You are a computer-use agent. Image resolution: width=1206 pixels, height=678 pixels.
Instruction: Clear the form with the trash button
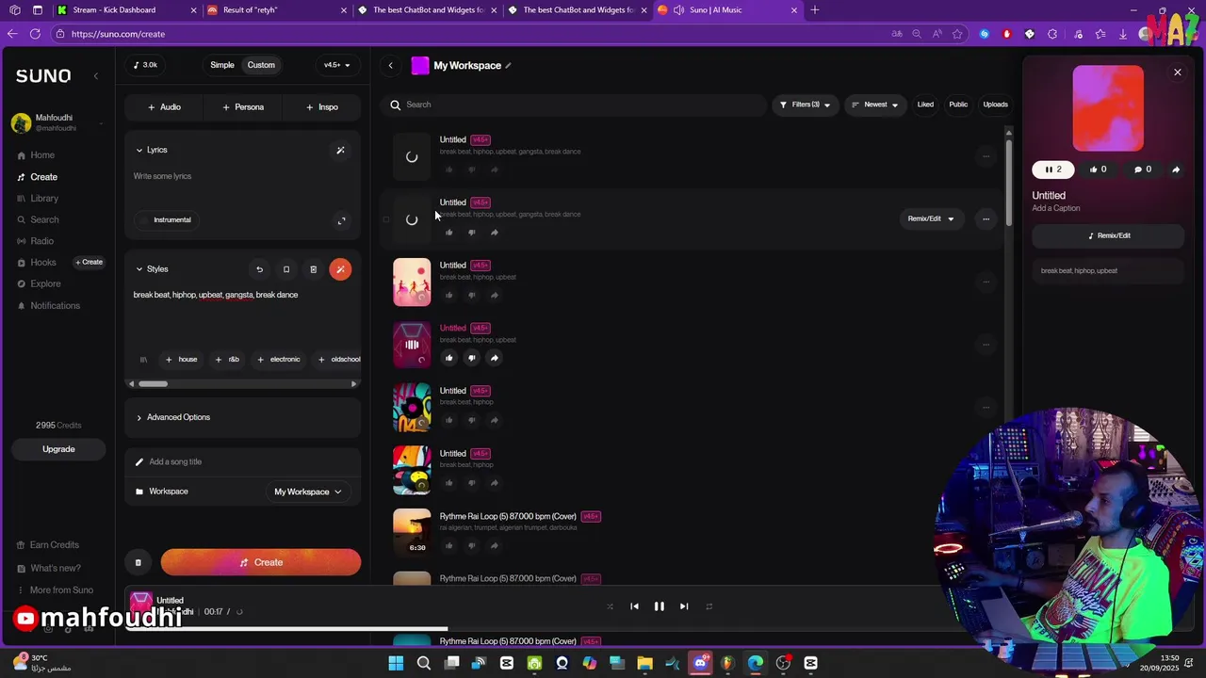click(x=138, y=563)
